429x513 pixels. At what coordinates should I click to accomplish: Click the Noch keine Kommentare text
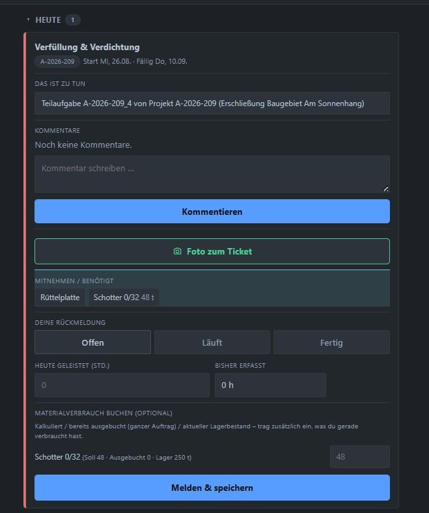click(x=83, y=145)
